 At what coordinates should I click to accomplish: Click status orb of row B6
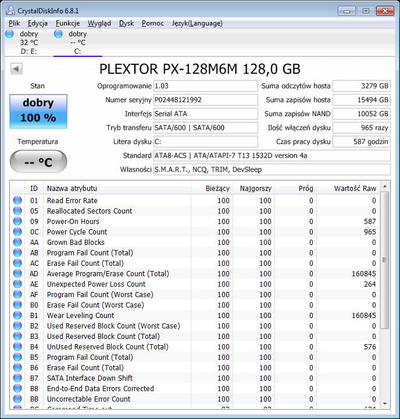pos(17,367)
